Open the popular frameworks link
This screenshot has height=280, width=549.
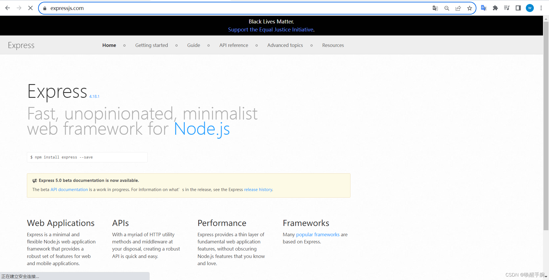tap(318, 235)
